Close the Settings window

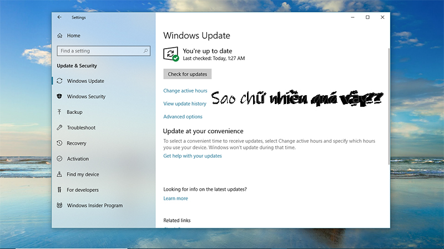[x=382, y=17]
